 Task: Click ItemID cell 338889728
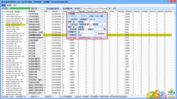pos(56,93)
